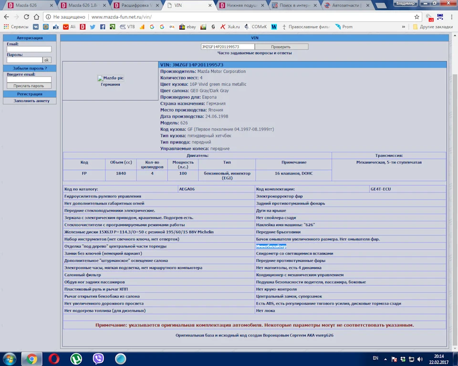Bookmark this page with the star icon

417,17
